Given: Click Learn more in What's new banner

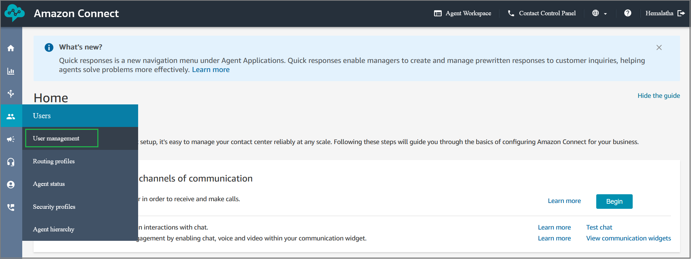Looking at the screenshot, I should (211, 70).
